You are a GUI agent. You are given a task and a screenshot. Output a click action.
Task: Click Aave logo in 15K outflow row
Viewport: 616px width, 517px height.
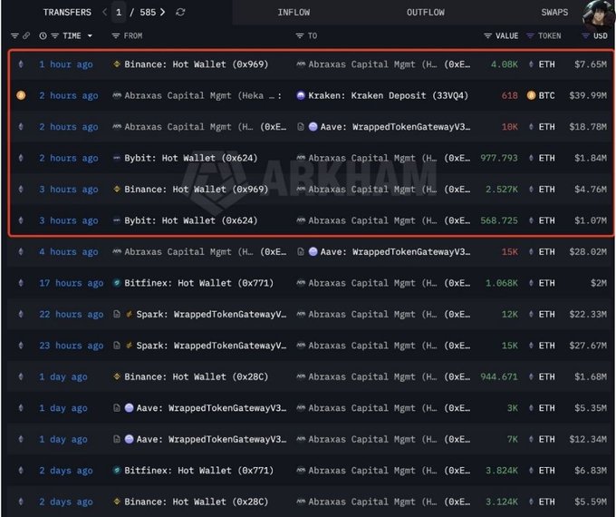pyautogui.click(x=313, y=251)
